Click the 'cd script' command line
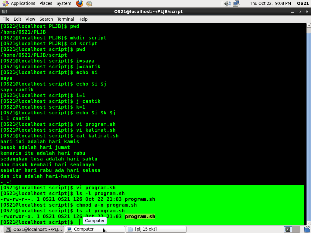This screenshot has height=233, width=311. pos(49,44)
